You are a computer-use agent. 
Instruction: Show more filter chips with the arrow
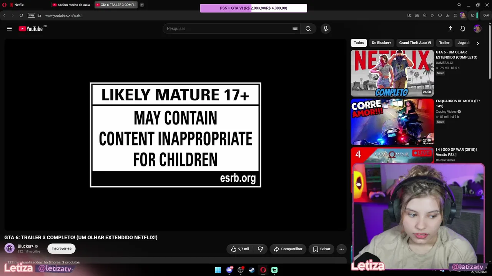point(477,43)
